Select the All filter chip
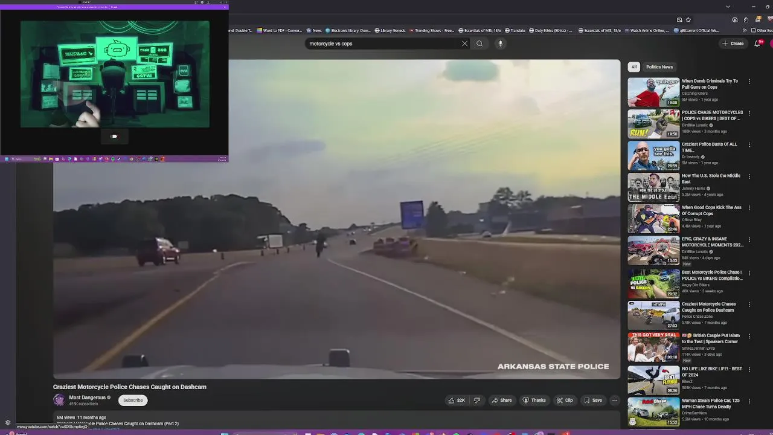 coord(634,67)
